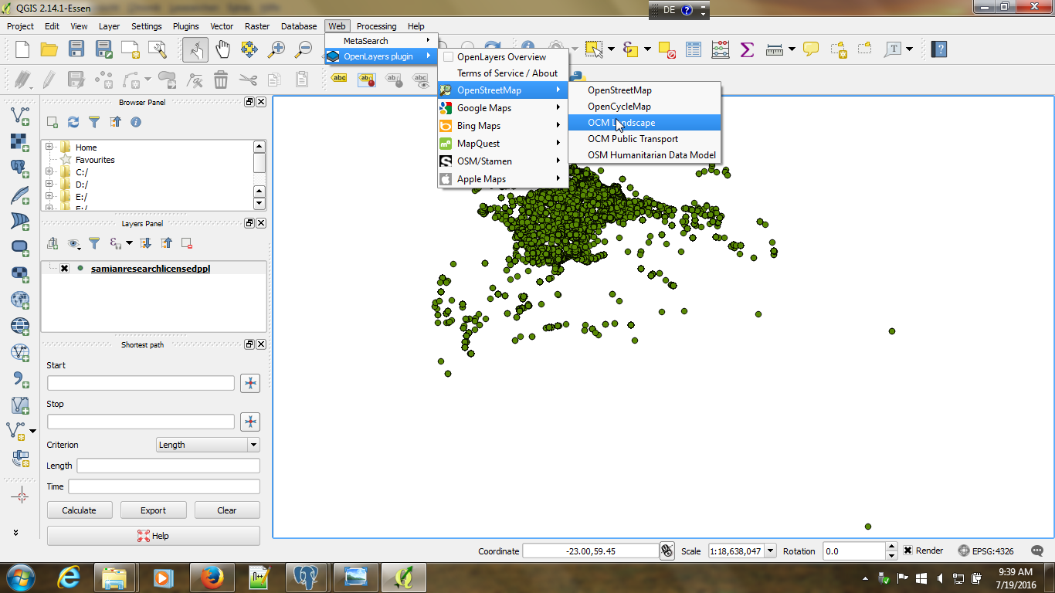Click the Browser Panel blue info icon
Viewport: 1055px width, 593px height.
tap(136, 122)
